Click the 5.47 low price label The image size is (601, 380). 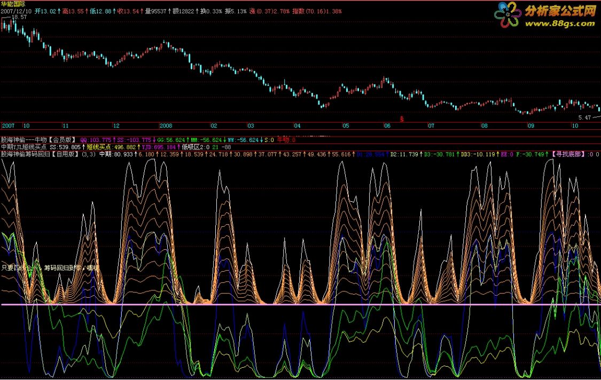coord(584,117)
